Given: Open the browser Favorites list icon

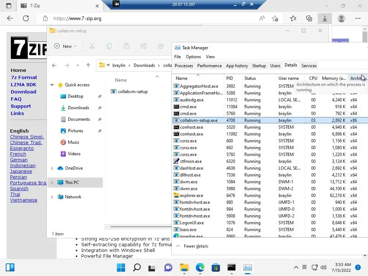Looking at the screenshot, I should coord(293,18).
